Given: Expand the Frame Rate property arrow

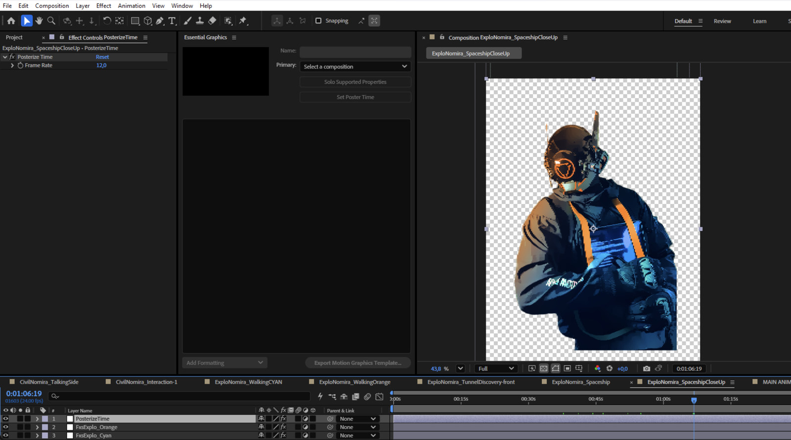Looking at the screenshot, I should pos(12,65).
